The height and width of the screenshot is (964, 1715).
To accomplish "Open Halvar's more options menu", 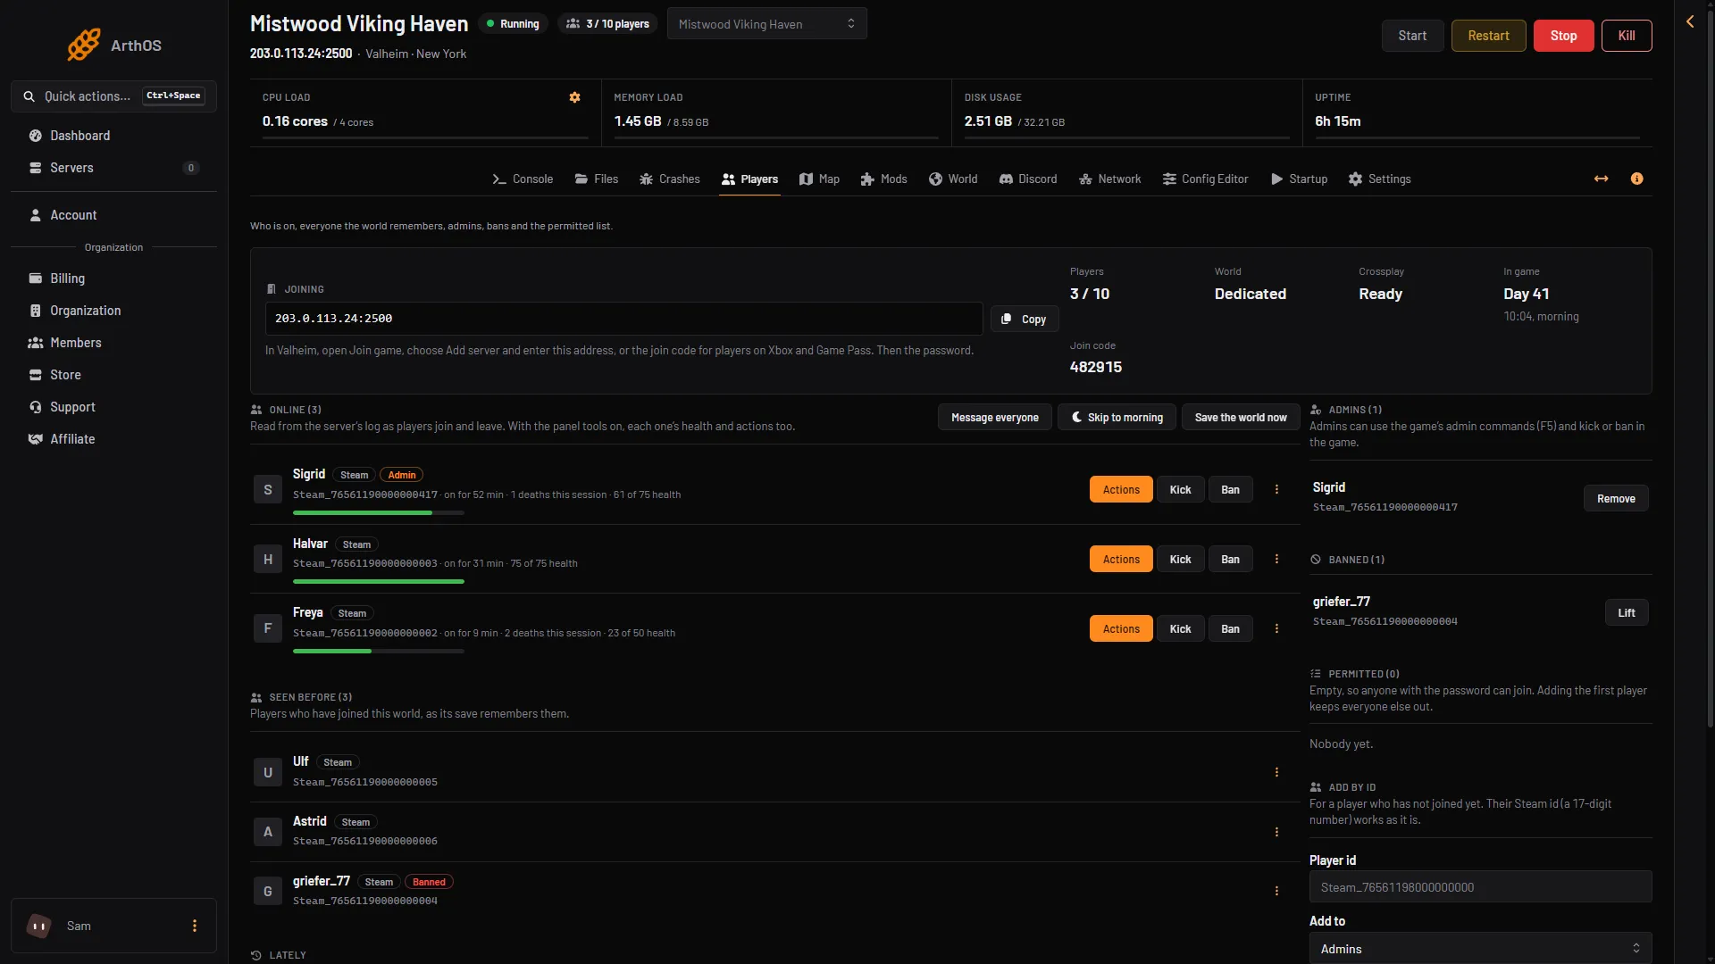I will (1276, 559).
